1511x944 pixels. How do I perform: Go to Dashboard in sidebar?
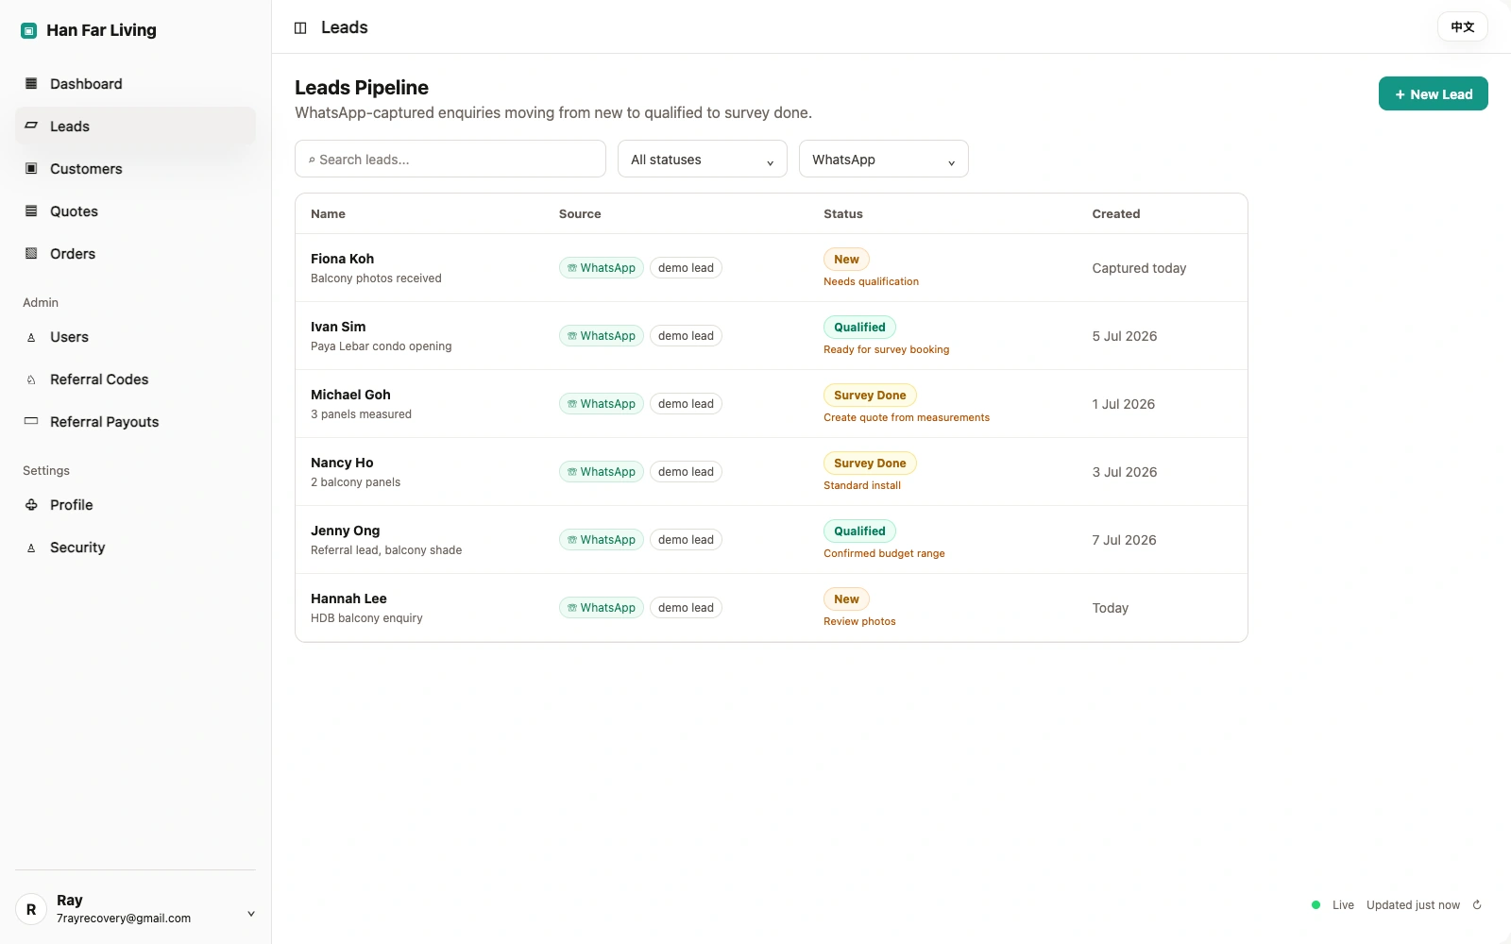[135, 84]
